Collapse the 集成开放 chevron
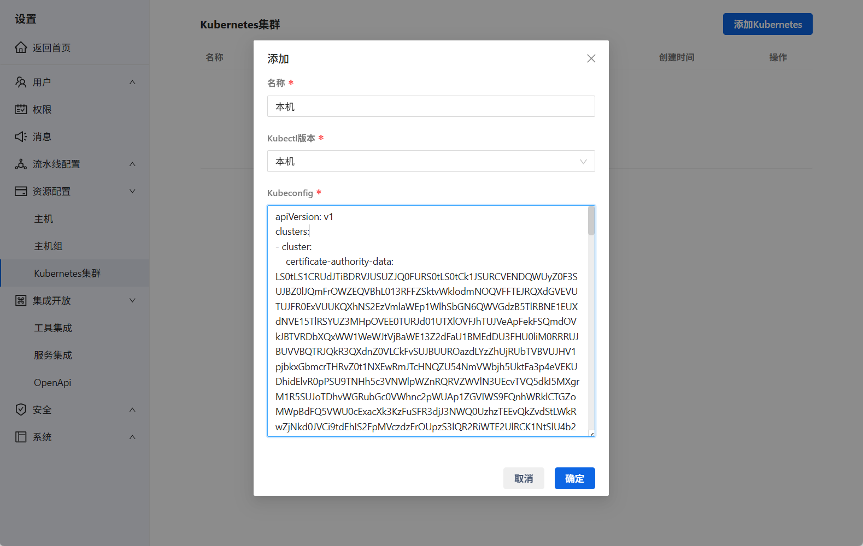The height and width of the screenshot is (546, 863). (132, 300)
